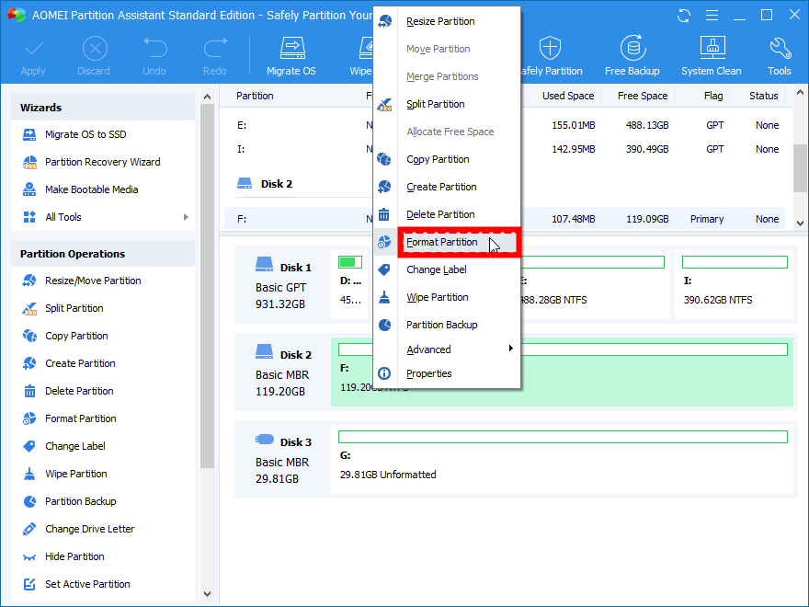Select the I: partition row in list
Viewport: 809px width, 607px height.
tap(505, 149)
